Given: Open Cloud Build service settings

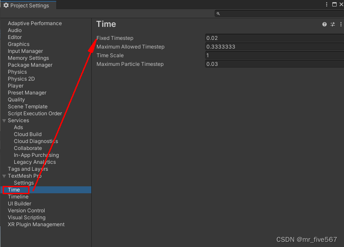Looking at the screenshot, I should pyautogui.click(x=28, y=134).
